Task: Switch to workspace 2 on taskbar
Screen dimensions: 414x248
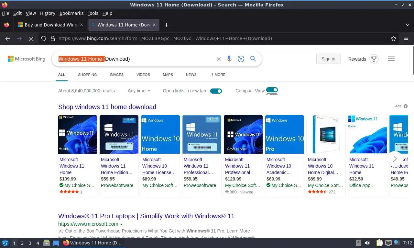Action: pos(22,243)
